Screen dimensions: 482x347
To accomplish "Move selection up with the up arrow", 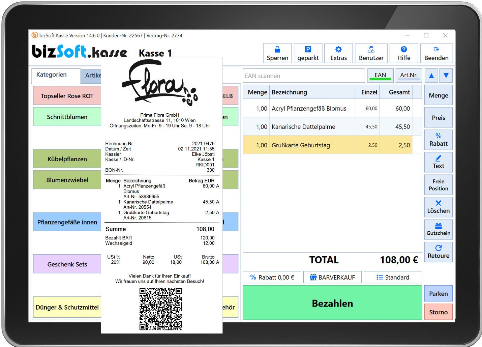I will click(x=431, y=76).
